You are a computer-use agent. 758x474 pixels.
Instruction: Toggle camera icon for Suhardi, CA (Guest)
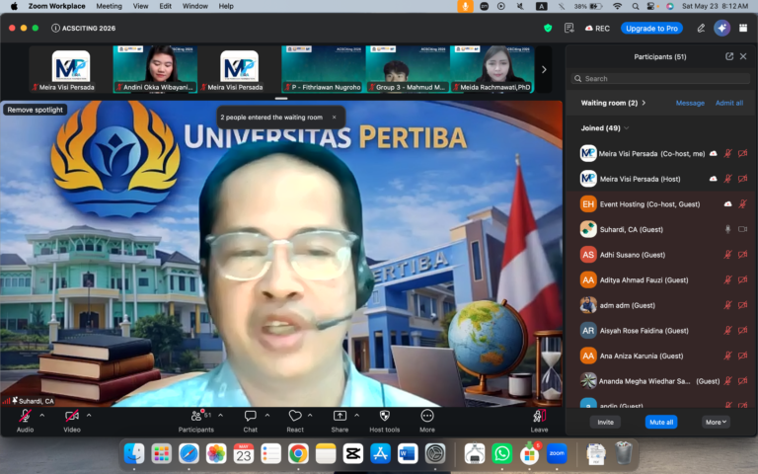[x=742, y=229]
